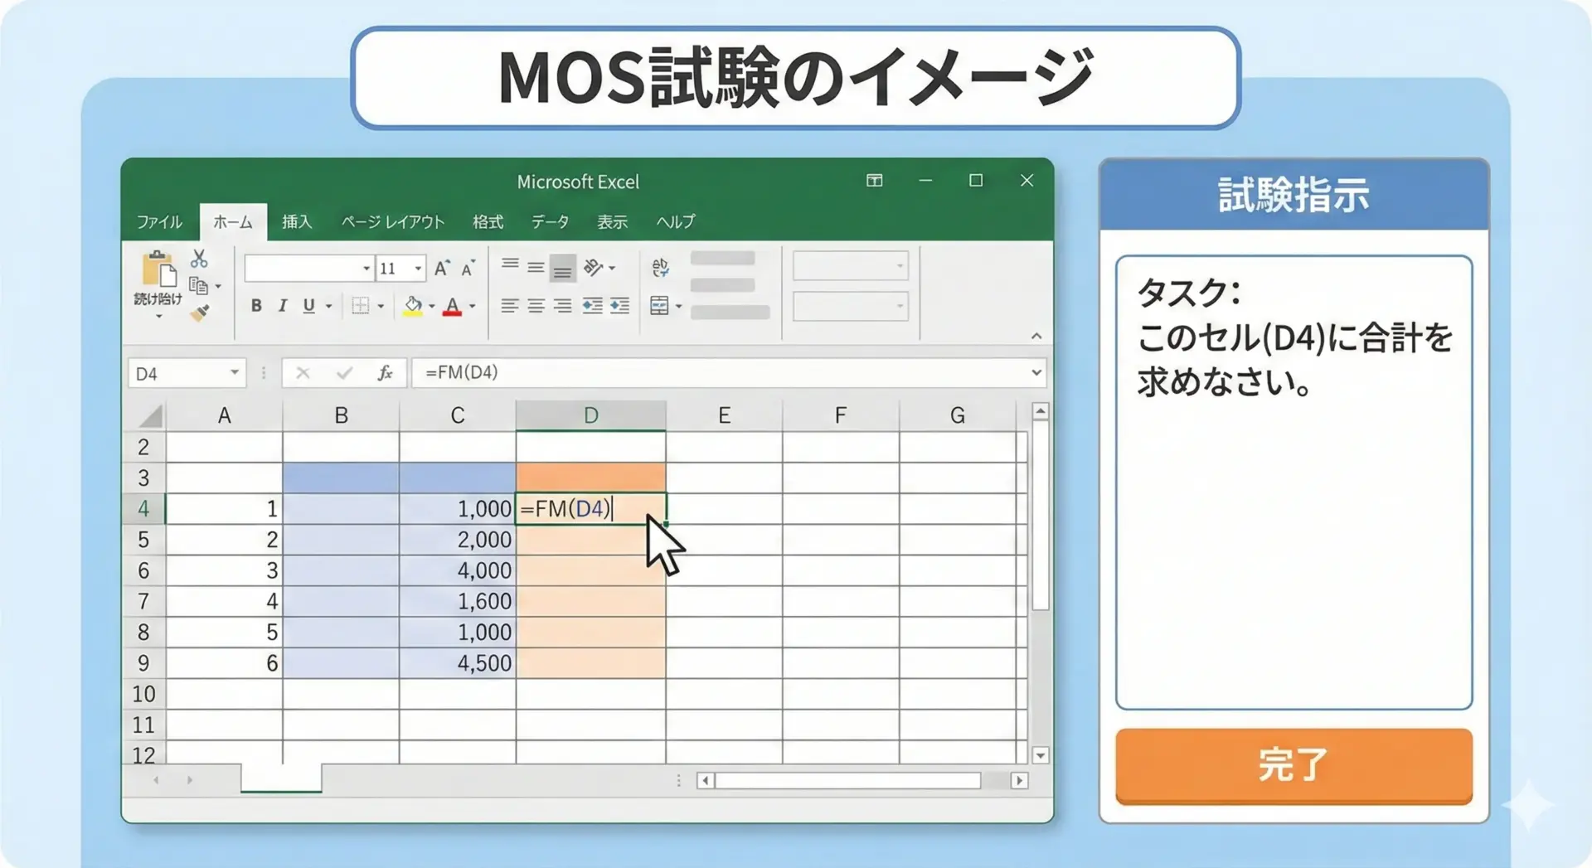Screen dimensions: 1592x868
Task: Select cell C6 containing 4,000
Action: (x=457, y=570)
